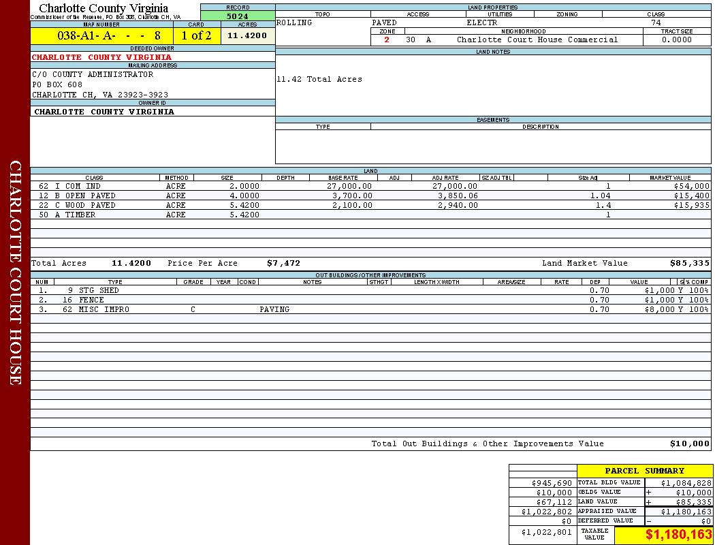Click the ELECTR utilities value
Image resolution: width=715 pixels, height=545 pixels.
click(x=481, y=23)
